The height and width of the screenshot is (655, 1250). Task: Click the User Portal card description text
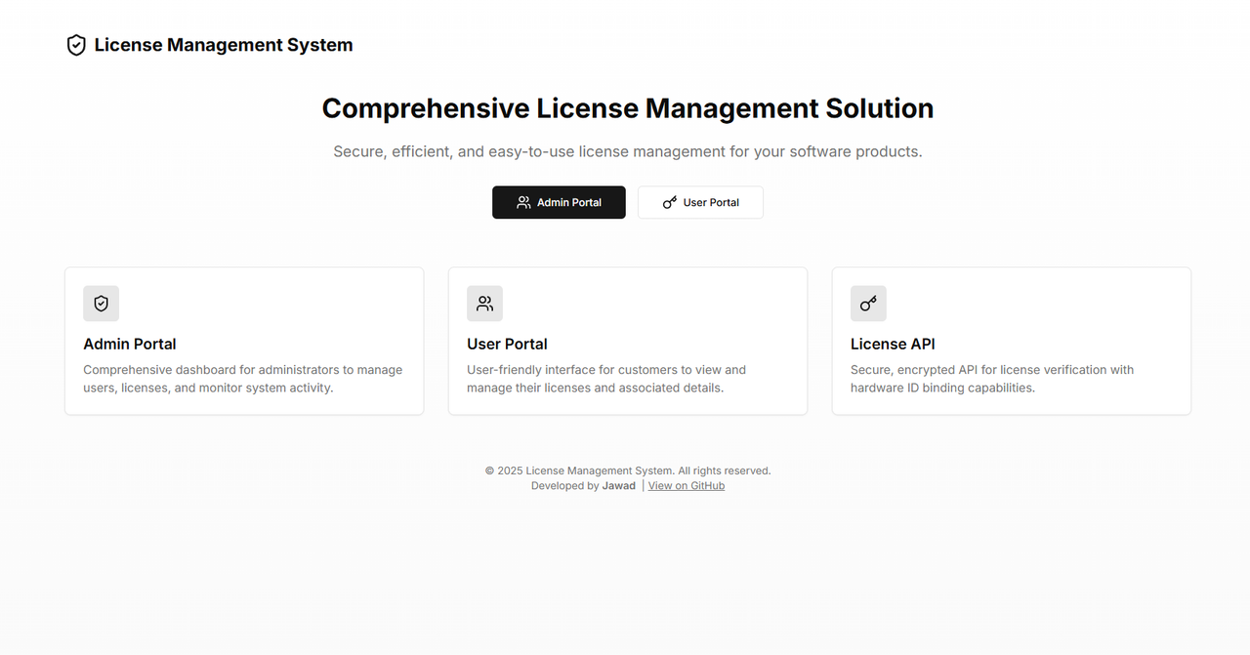point(606,379)
